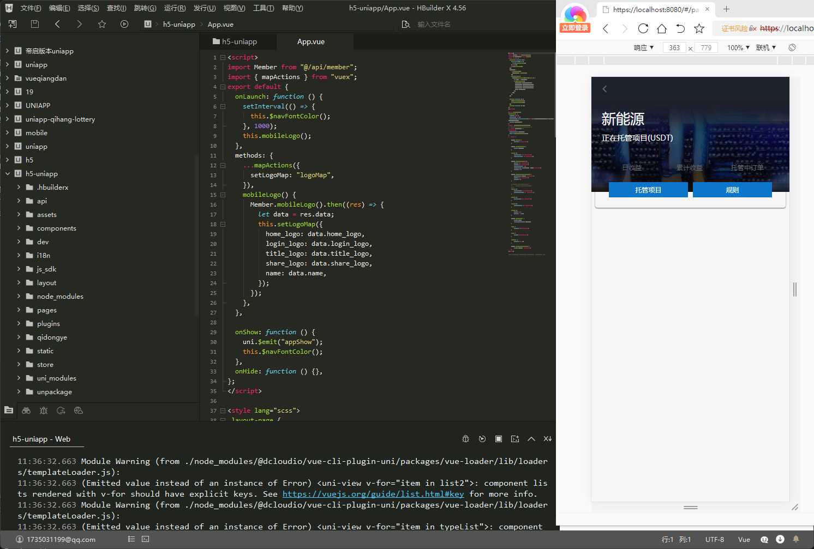
Task: Open the 响应 responsive mode dropdown
Action: click(x=644, y=47)
